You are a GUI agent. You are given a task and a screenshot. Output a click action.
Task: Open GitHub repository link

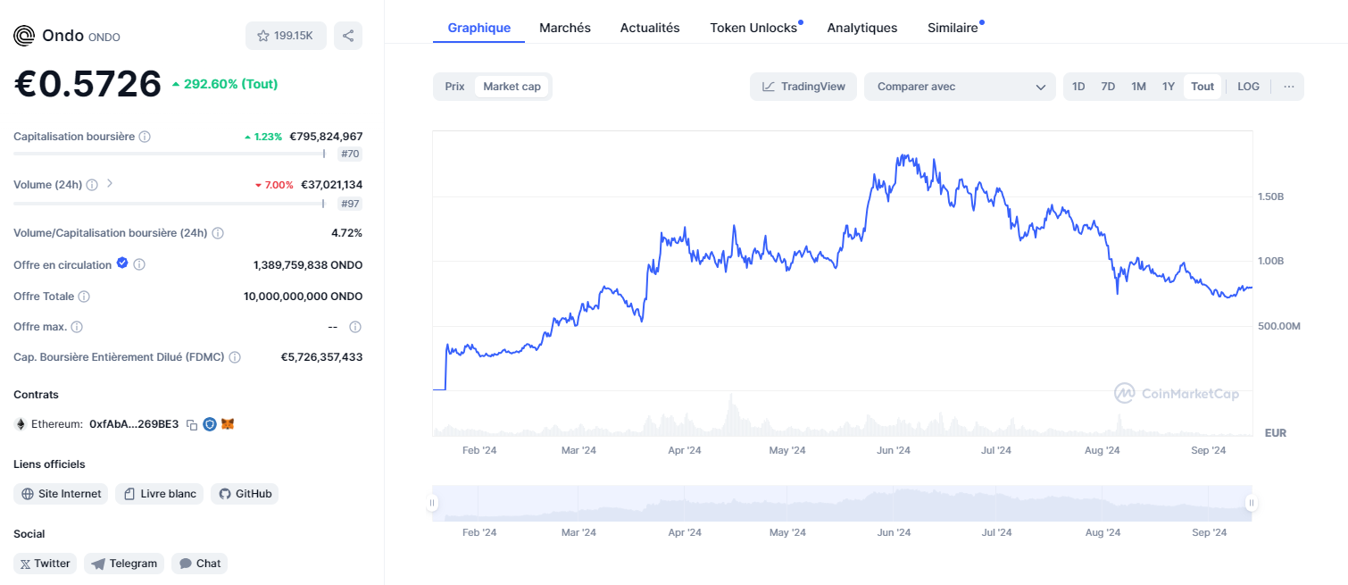pyautogui.click(x=245, y=494)
